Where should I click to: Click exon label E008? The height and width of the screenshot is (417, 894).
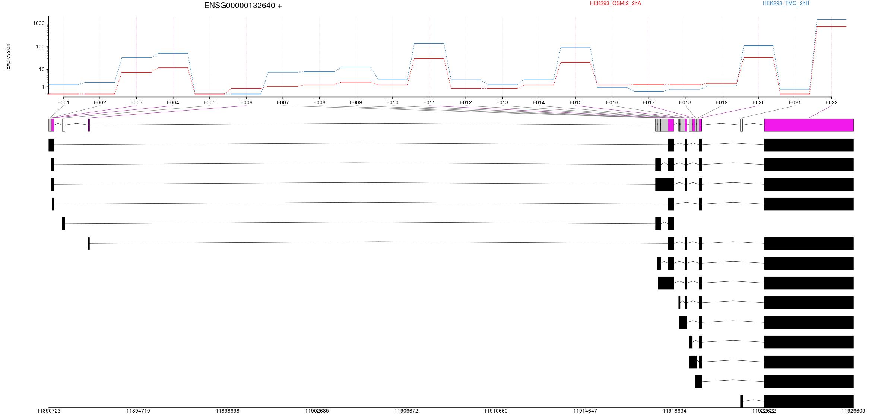click(x=319, y=102)
